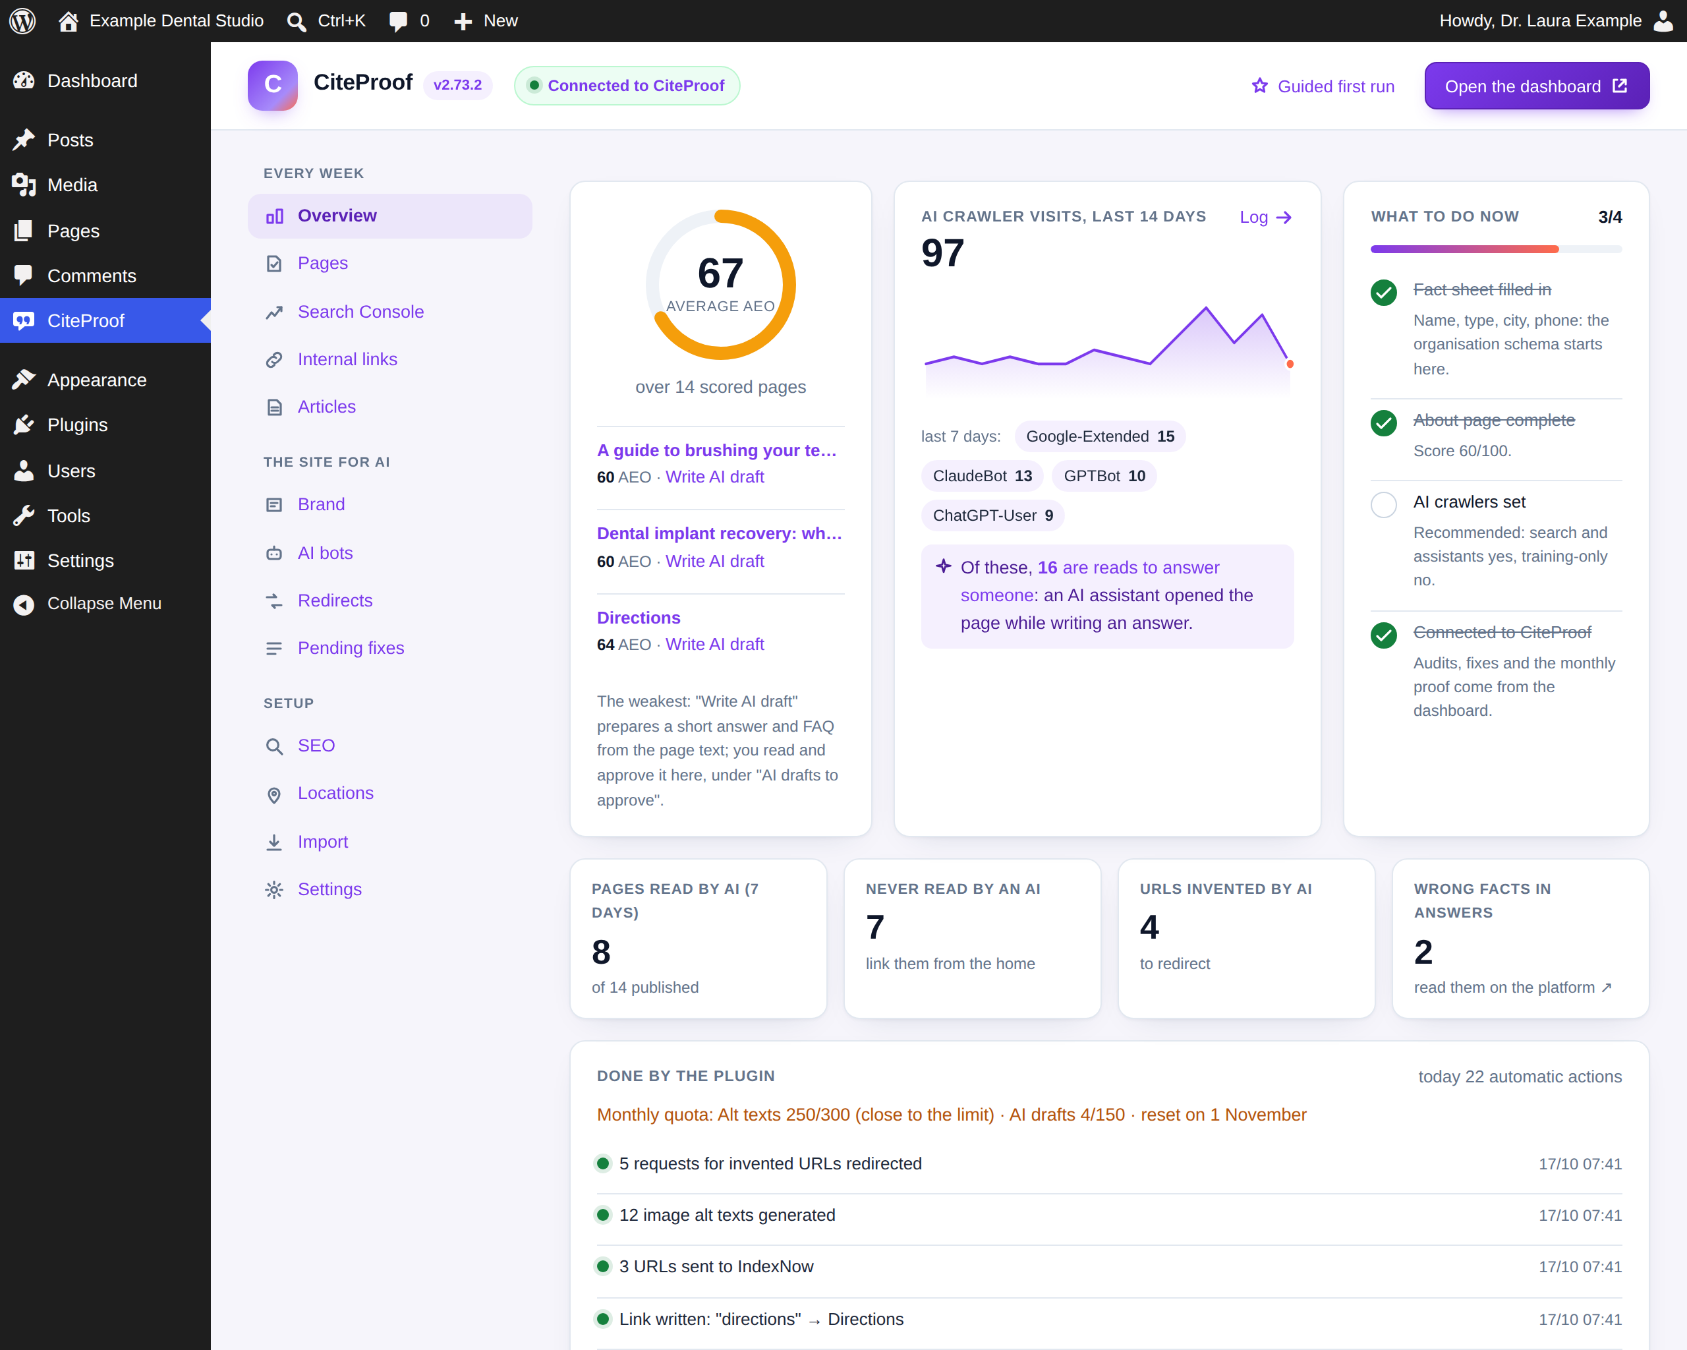Screen dimensions: 1687x1350
Task: Open the comments bubble in admin bar
Action: [x=398, y=21]
